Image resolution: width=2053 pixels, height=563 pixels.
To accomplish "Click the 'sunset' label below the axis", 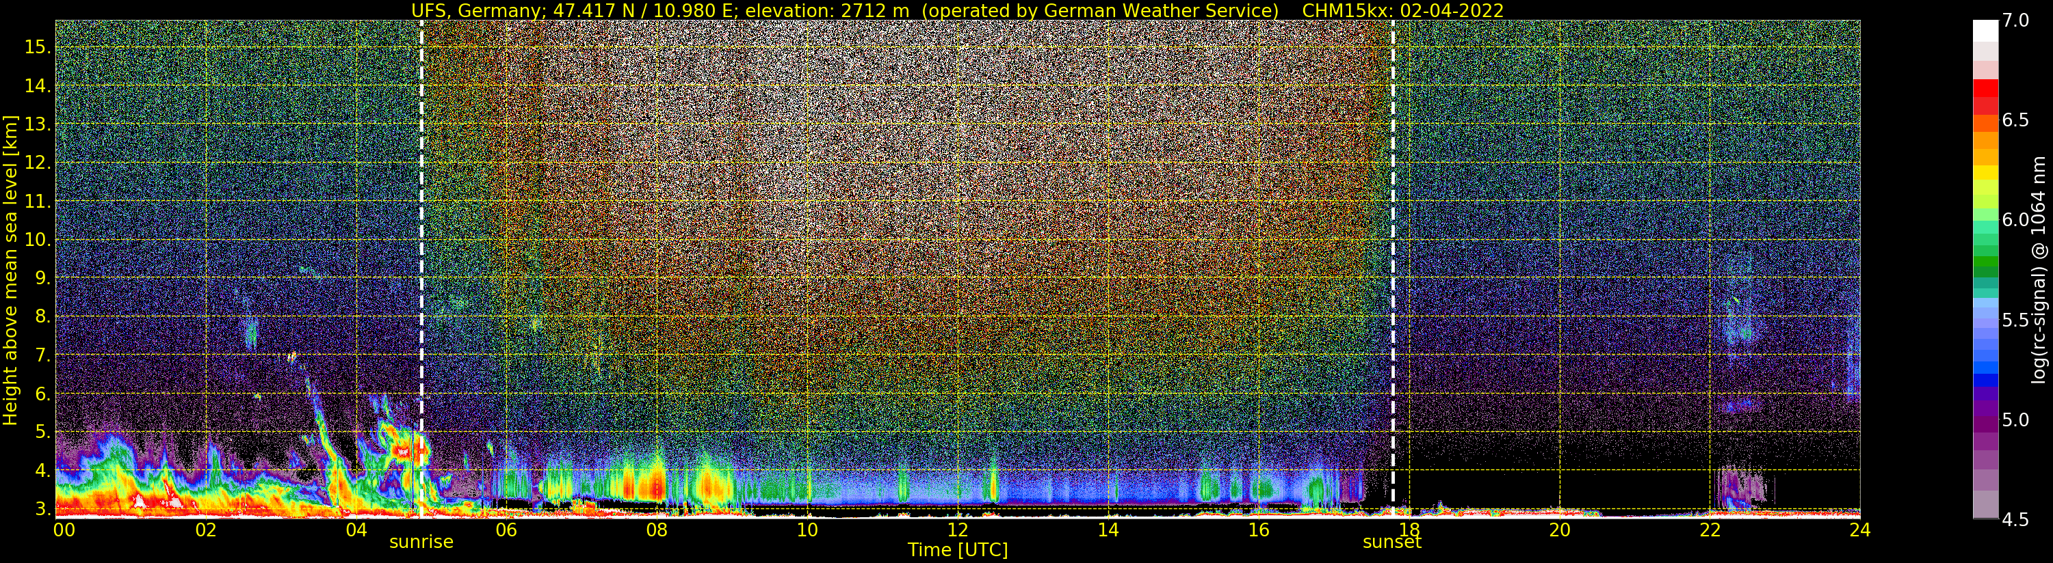I will (1392, 542).
